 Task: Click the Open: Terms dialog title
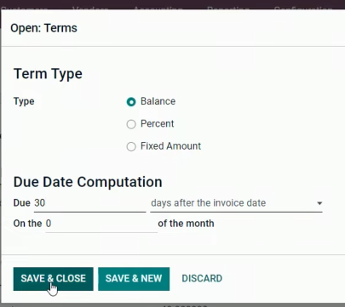pos(43,28)
